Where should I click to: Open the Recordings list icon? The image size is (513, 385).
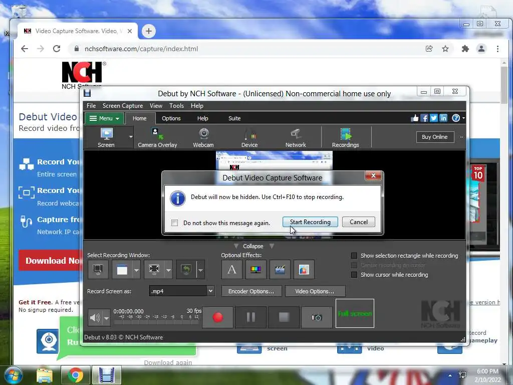[x=346, y=137]
